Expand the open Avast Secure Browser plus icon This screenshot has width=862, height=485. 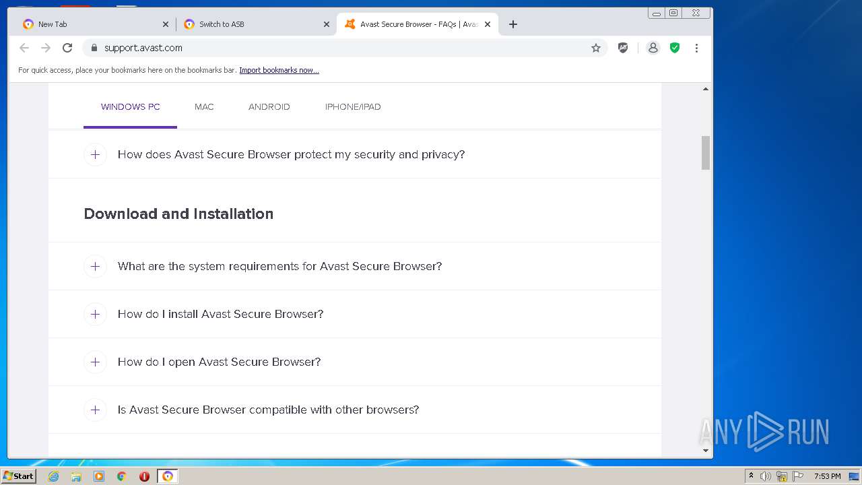coord(95,362)
